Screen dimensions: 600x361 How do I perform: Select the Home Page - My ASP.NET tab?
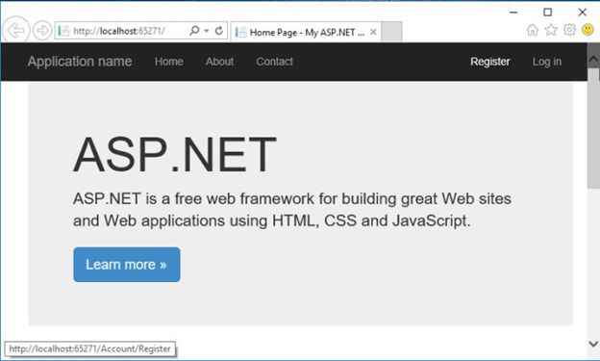pyautogui.click(x=306, y=32)
